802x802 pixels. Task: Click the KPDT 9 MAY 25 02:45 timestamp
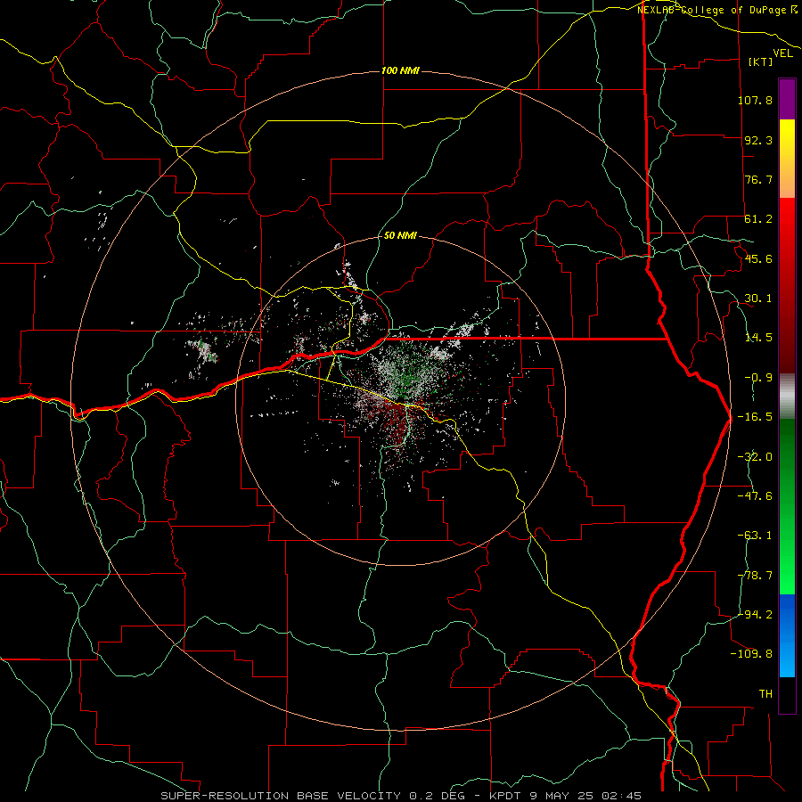(565, 796)
